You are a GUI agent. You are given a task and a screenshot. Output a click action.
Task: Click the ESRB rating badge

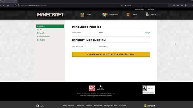[x=149, y=90]
